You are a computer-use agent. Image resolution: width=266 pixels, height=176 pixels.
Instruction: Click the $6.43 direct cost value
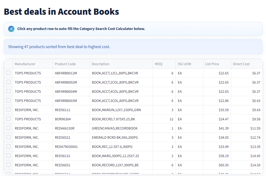pos(256,101)
